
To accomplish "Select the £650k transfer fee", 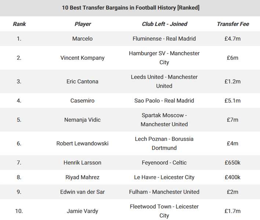I will pos(232,162).
